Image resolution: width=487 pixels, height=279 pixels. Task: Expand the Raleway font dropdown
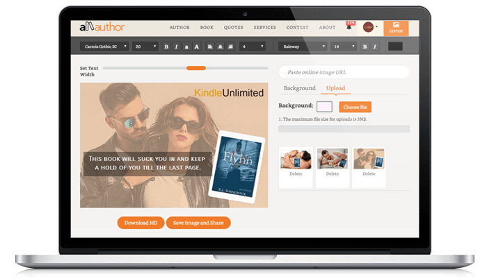pos(302,46)
